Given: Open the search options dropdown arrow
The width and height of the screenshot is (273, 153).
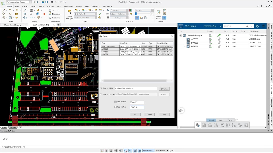Looking at the screenshot, I should (x=251, y=26).
